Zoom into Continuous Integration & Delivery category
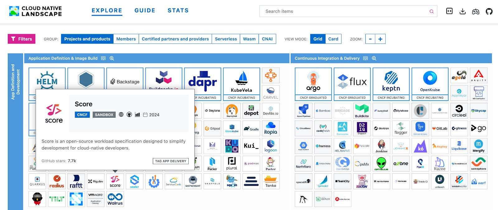 (x=374, y=58)
